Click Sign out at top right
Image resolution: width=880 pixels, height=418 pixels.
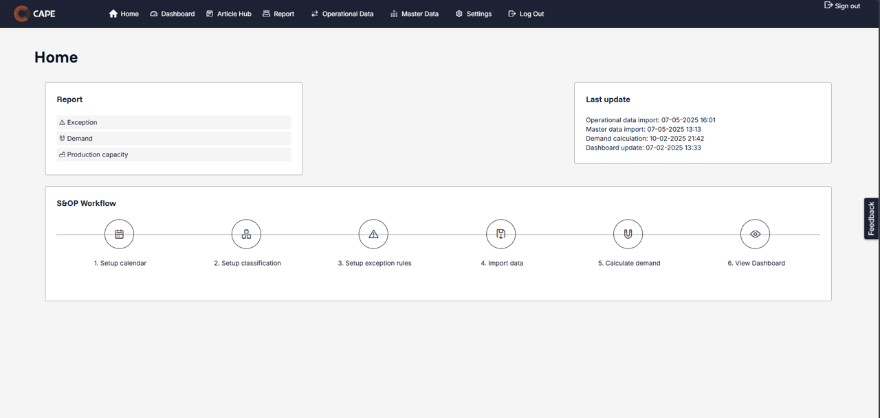click(x=842, y=5)
